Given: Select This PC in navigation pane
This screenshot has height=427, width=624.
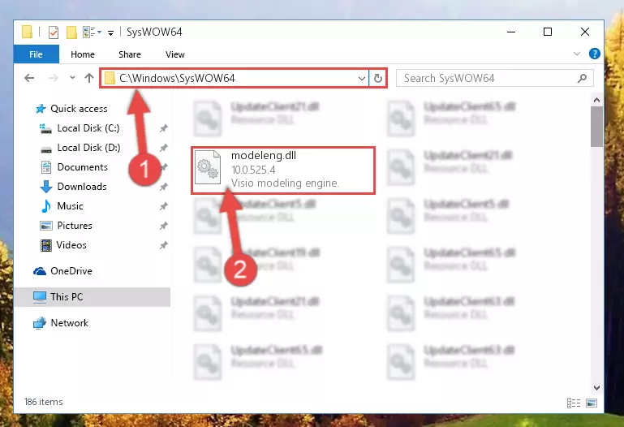Looking at the screenshot, I should (x=92, y=297).
